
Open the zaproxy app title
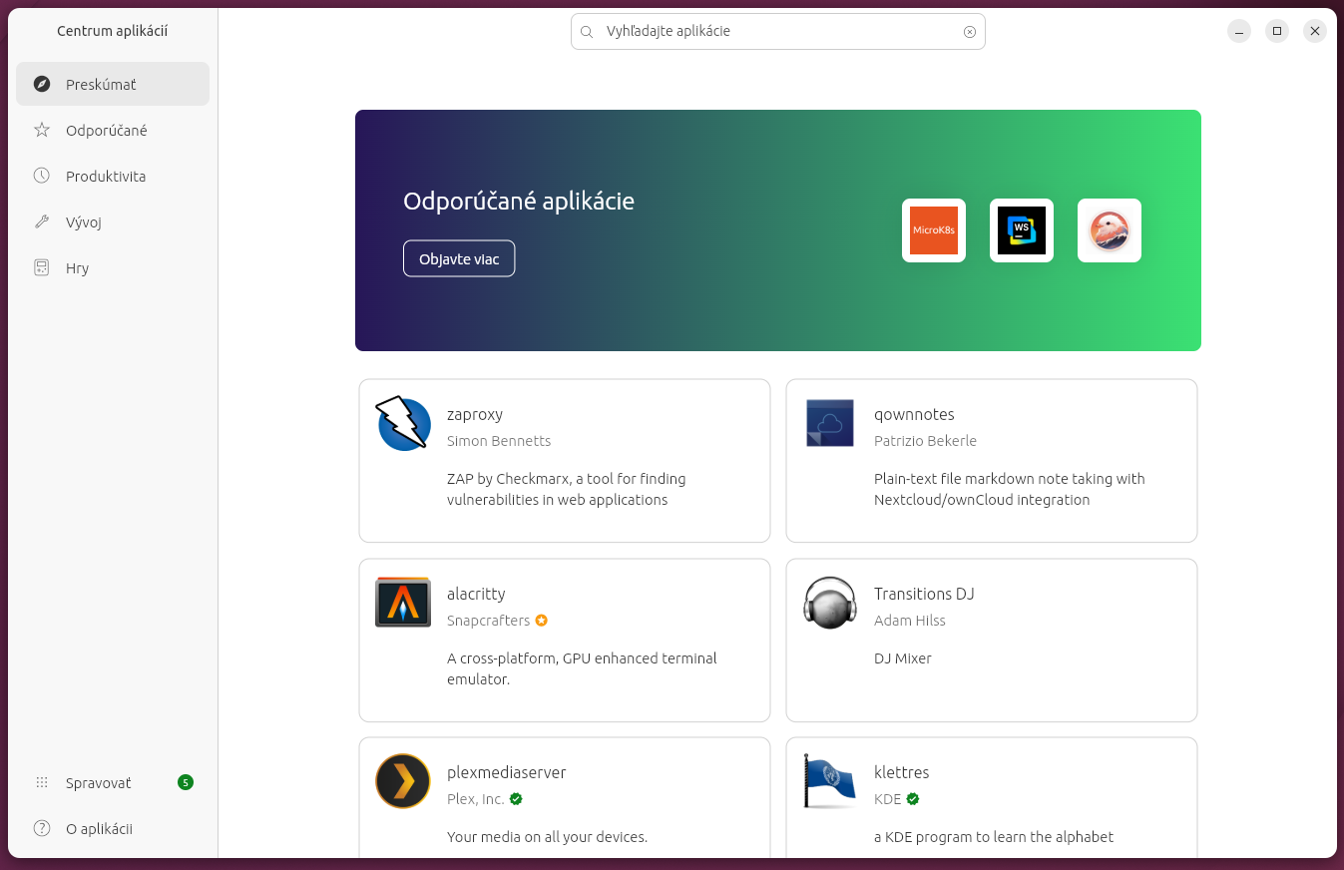pos(475,414)
